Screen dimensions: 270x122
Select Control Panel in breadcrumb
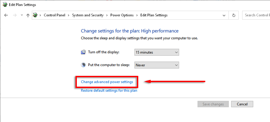click(x=54, y=15)
